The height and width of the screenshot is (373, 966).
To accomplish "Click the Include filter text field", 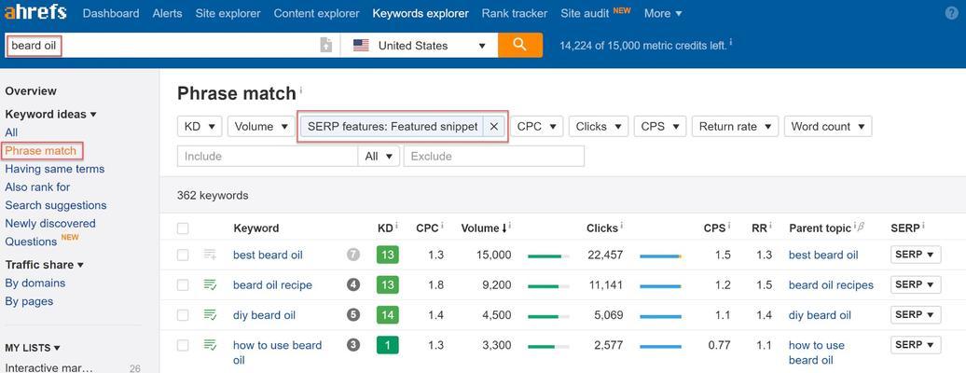I will pyautogui.click(x=268, y=156).
